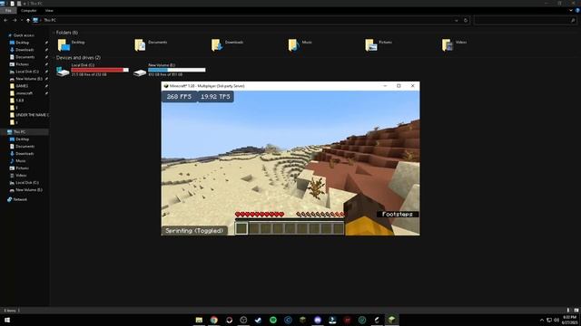Go back with the Back arrow
This screenshot has width=581, height=326.
pyautogui.click(x=5, y=20)
